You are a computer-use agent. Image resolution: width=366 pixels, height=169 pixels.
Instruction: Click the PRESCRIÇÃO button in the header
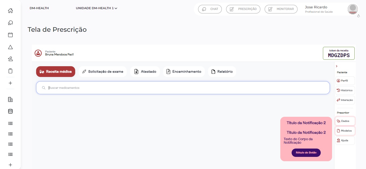point(243,9)
